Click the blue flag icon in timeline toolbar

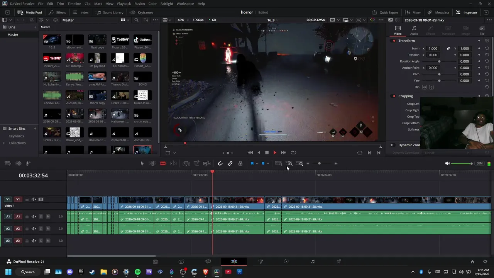click(252, 163)
